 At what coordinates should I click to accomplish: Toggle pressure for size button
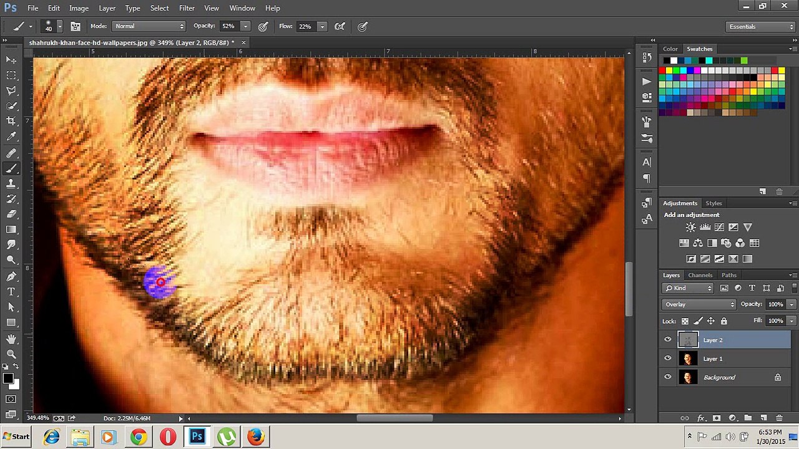363,26
